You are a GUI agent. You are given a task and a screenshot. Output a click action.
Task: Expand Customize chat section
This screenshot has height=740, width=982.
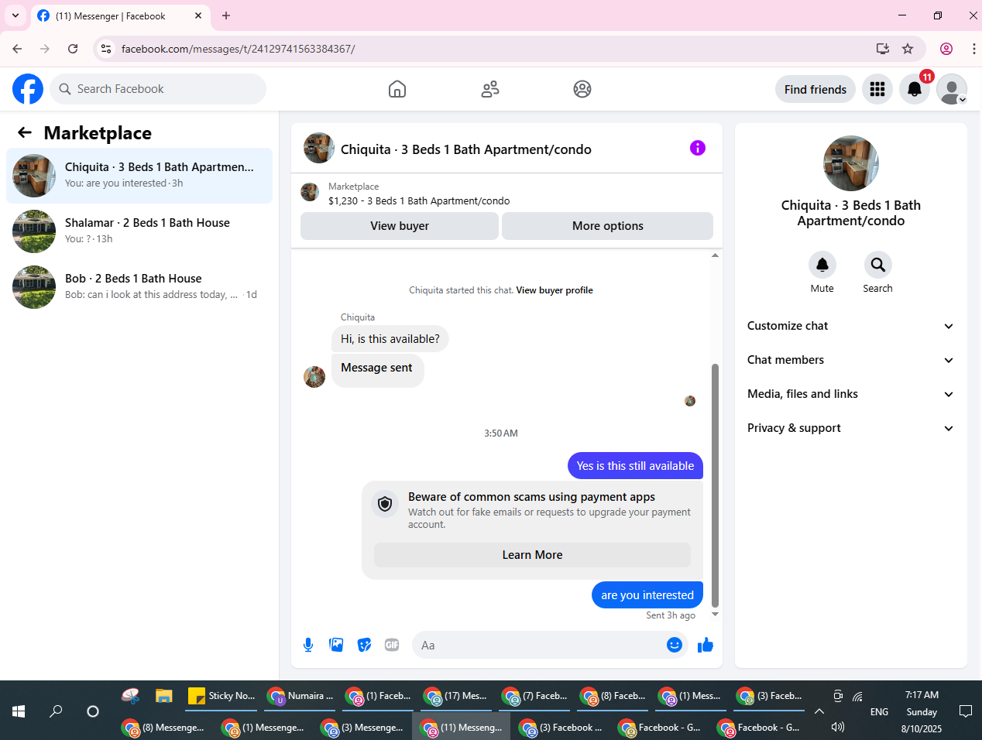pyautogui.click(x=850, y=326)
